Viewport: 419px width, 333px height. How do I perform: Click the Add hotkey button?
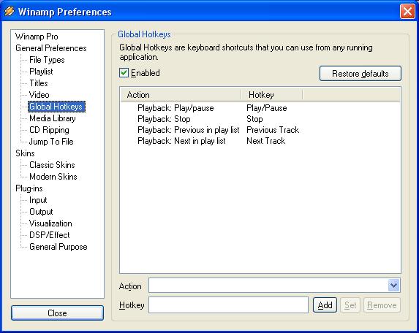pos(325,305)
